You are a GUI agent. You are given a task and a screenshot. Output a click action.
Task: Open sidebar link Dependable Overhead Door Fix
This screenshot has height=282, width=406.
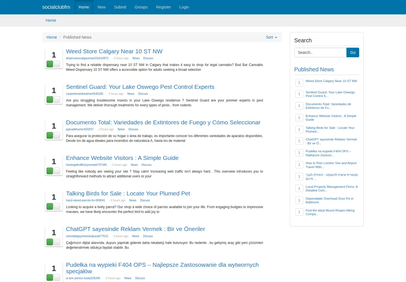pyautogui.click(x=329, y=200)
